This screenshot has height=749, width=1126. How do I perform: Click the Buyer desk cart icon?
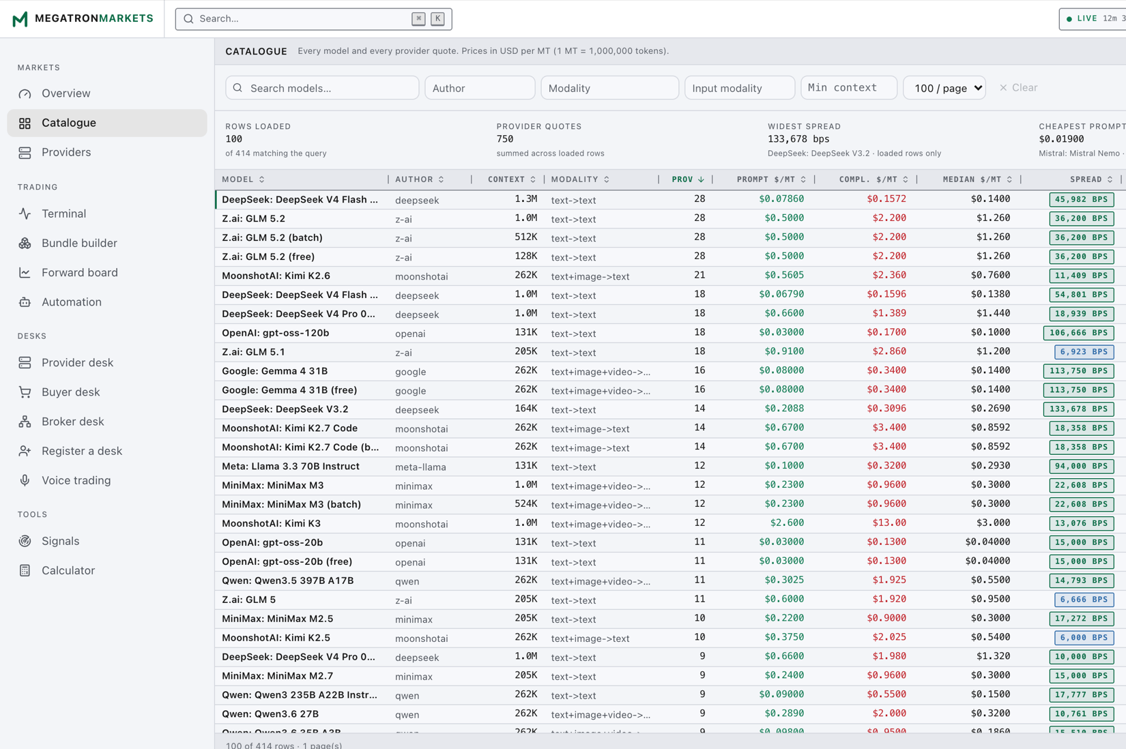click(x=25, y=392)
